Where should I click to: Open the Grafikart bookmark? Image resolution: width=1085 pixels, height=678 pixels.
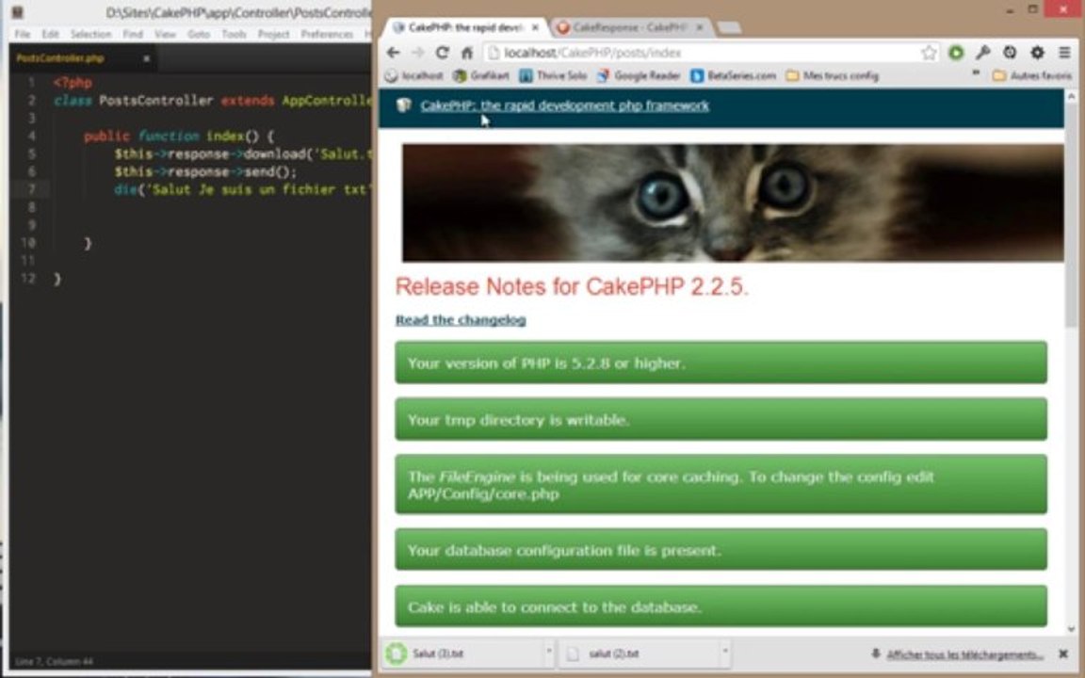[x=481, y=75]
